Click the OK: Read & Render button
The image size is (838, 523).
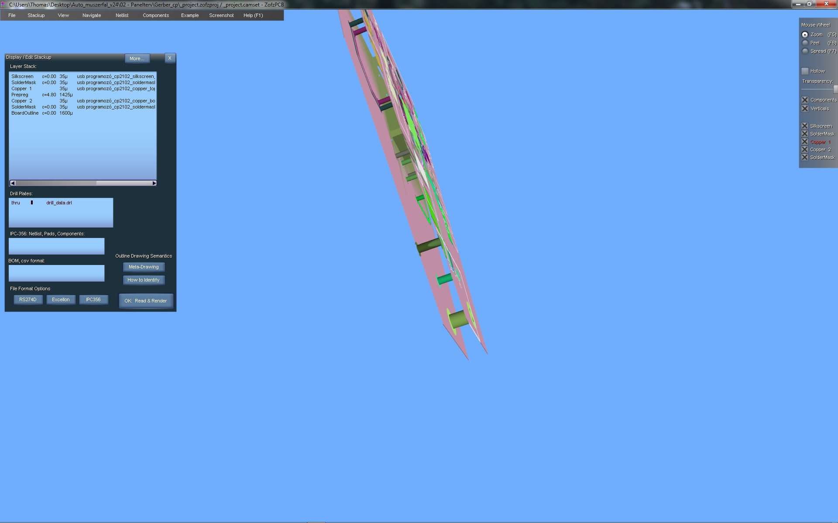[x=146, y=301]
